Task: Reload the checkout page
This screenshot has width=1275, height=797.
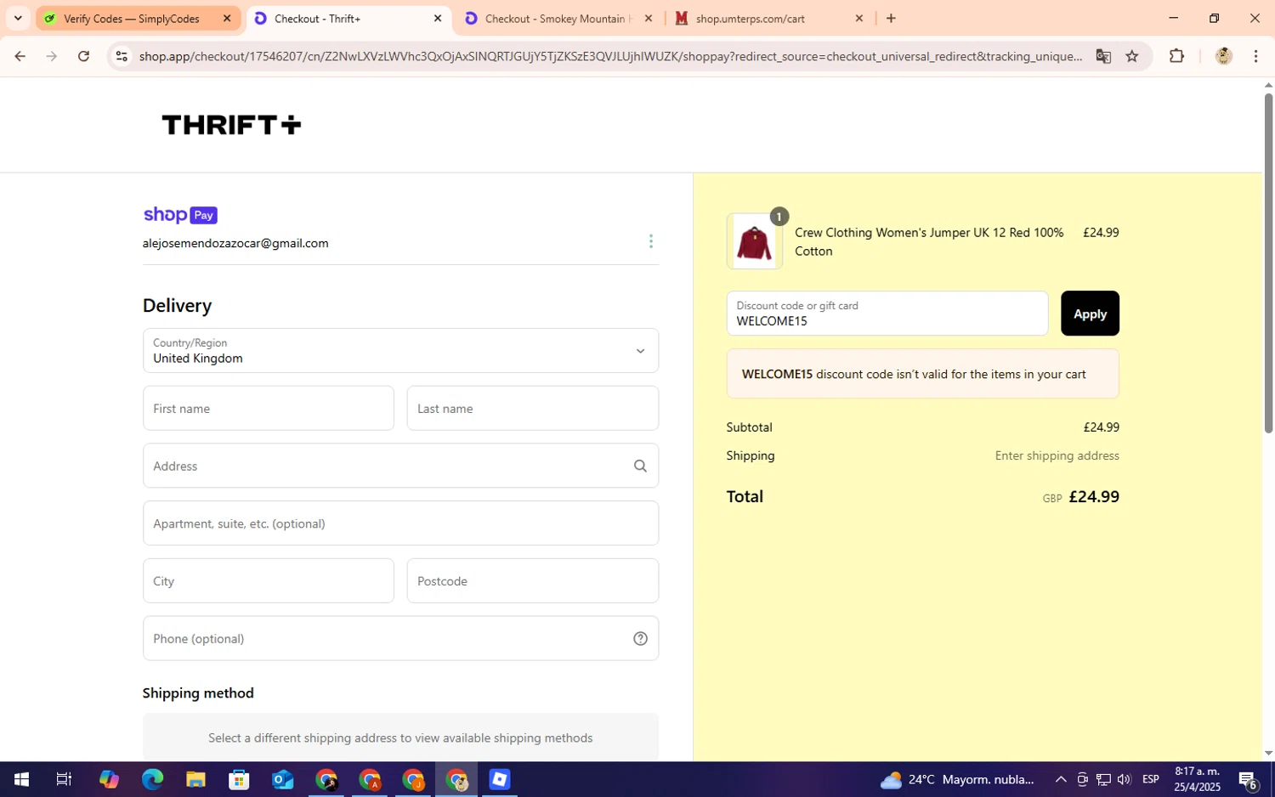Action: click(83, 56)
